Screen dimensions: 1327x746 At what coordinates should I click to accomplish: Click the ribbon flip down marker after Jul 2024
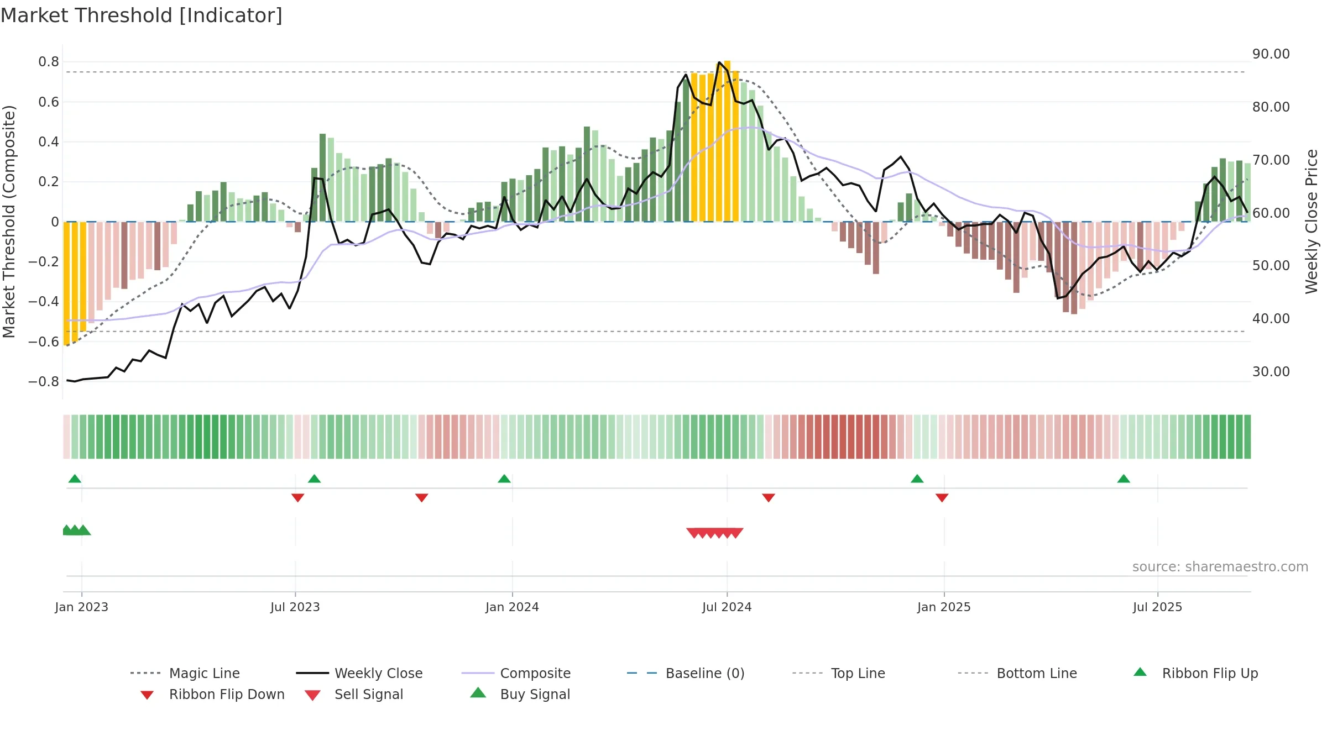point(769,498)
